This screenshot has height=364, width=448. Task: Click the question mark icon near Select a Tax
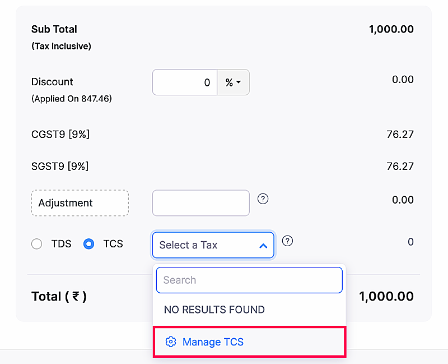pos(287,241)
